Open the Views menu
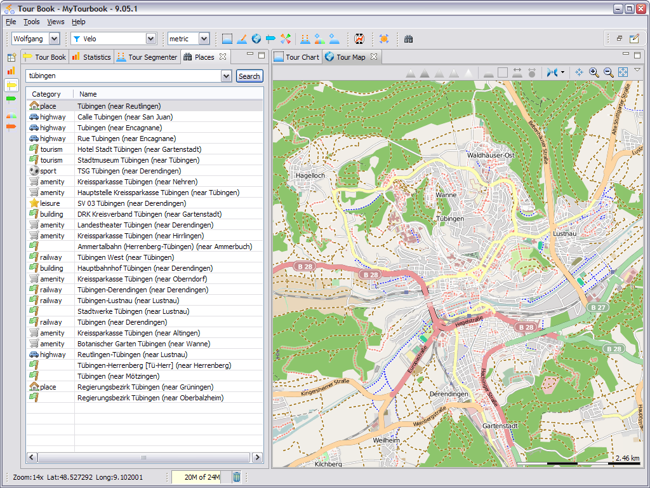 pos(56,22)
